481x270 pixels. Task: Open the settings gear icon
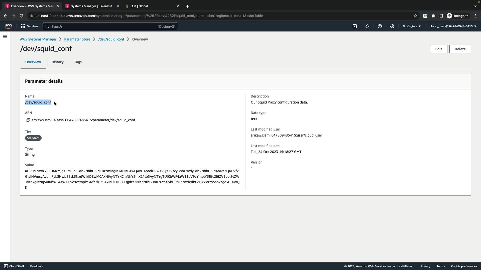pos(392,26)
